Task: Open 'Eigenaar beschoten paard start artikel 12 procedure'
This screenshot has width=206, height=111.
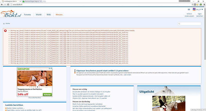Action: click(102, 70)
